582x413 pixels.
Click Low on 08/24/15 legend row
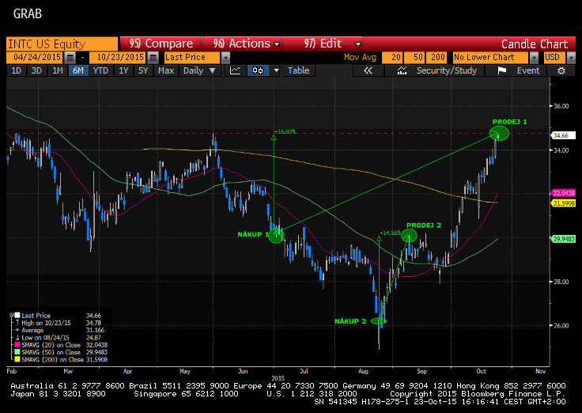click(x=59, y=338)
